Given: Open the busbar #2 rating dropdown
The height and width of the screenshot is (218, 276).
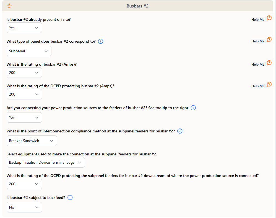Looking at the screenshot, I should 24,73.
